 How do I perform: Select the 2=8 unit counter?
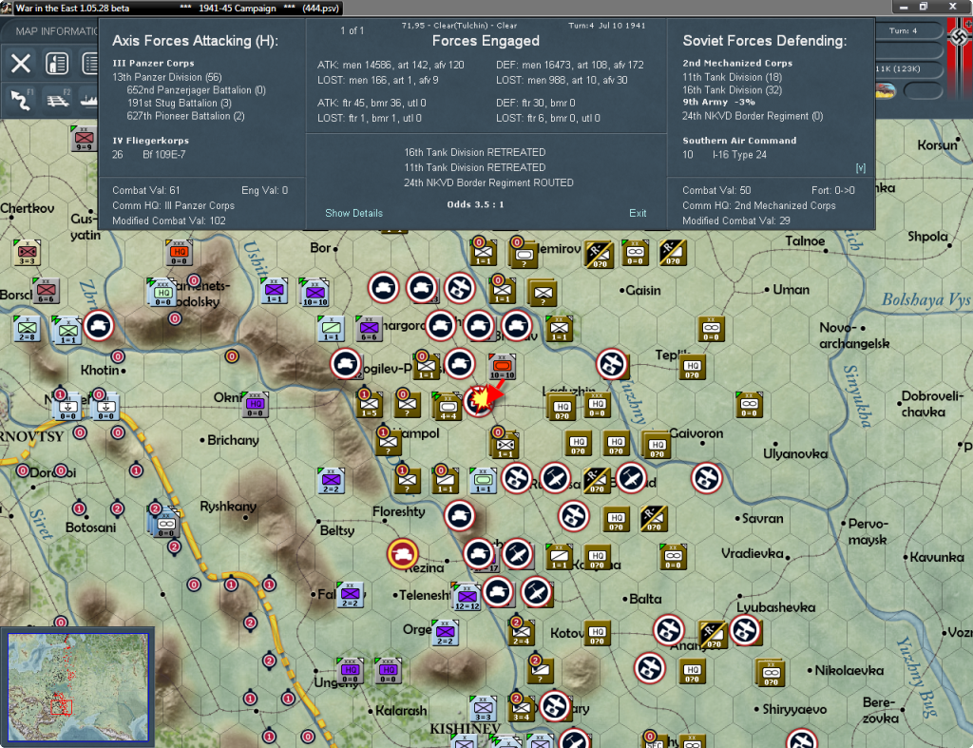pyautogui.click(x=27, y=328)
